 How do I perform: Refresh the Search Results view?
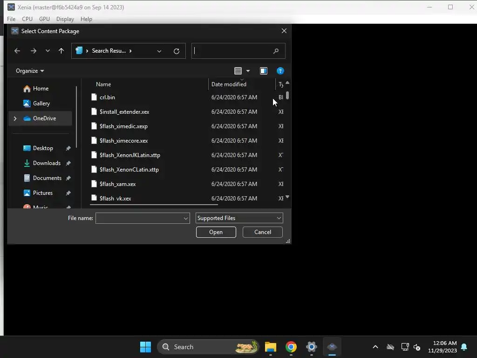pos(177,51)
